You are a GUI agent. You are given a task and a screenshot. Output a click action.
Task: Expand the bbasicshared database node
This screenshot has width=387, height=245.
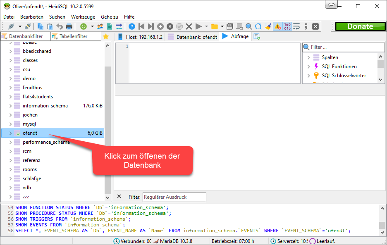(x=10, y=51)
